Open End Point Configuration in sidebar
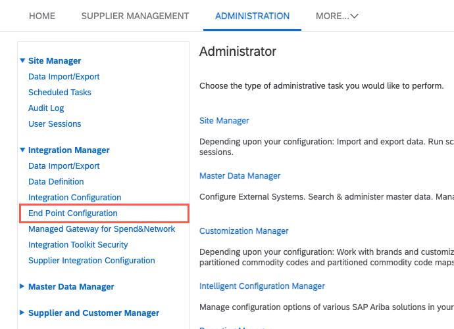Viewport: 454px width, 329px height. [x=73, y=213]
